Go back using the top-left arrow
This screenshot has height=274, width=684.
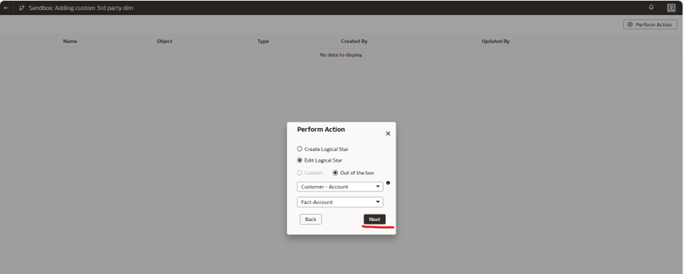click(x=6, y=8)
